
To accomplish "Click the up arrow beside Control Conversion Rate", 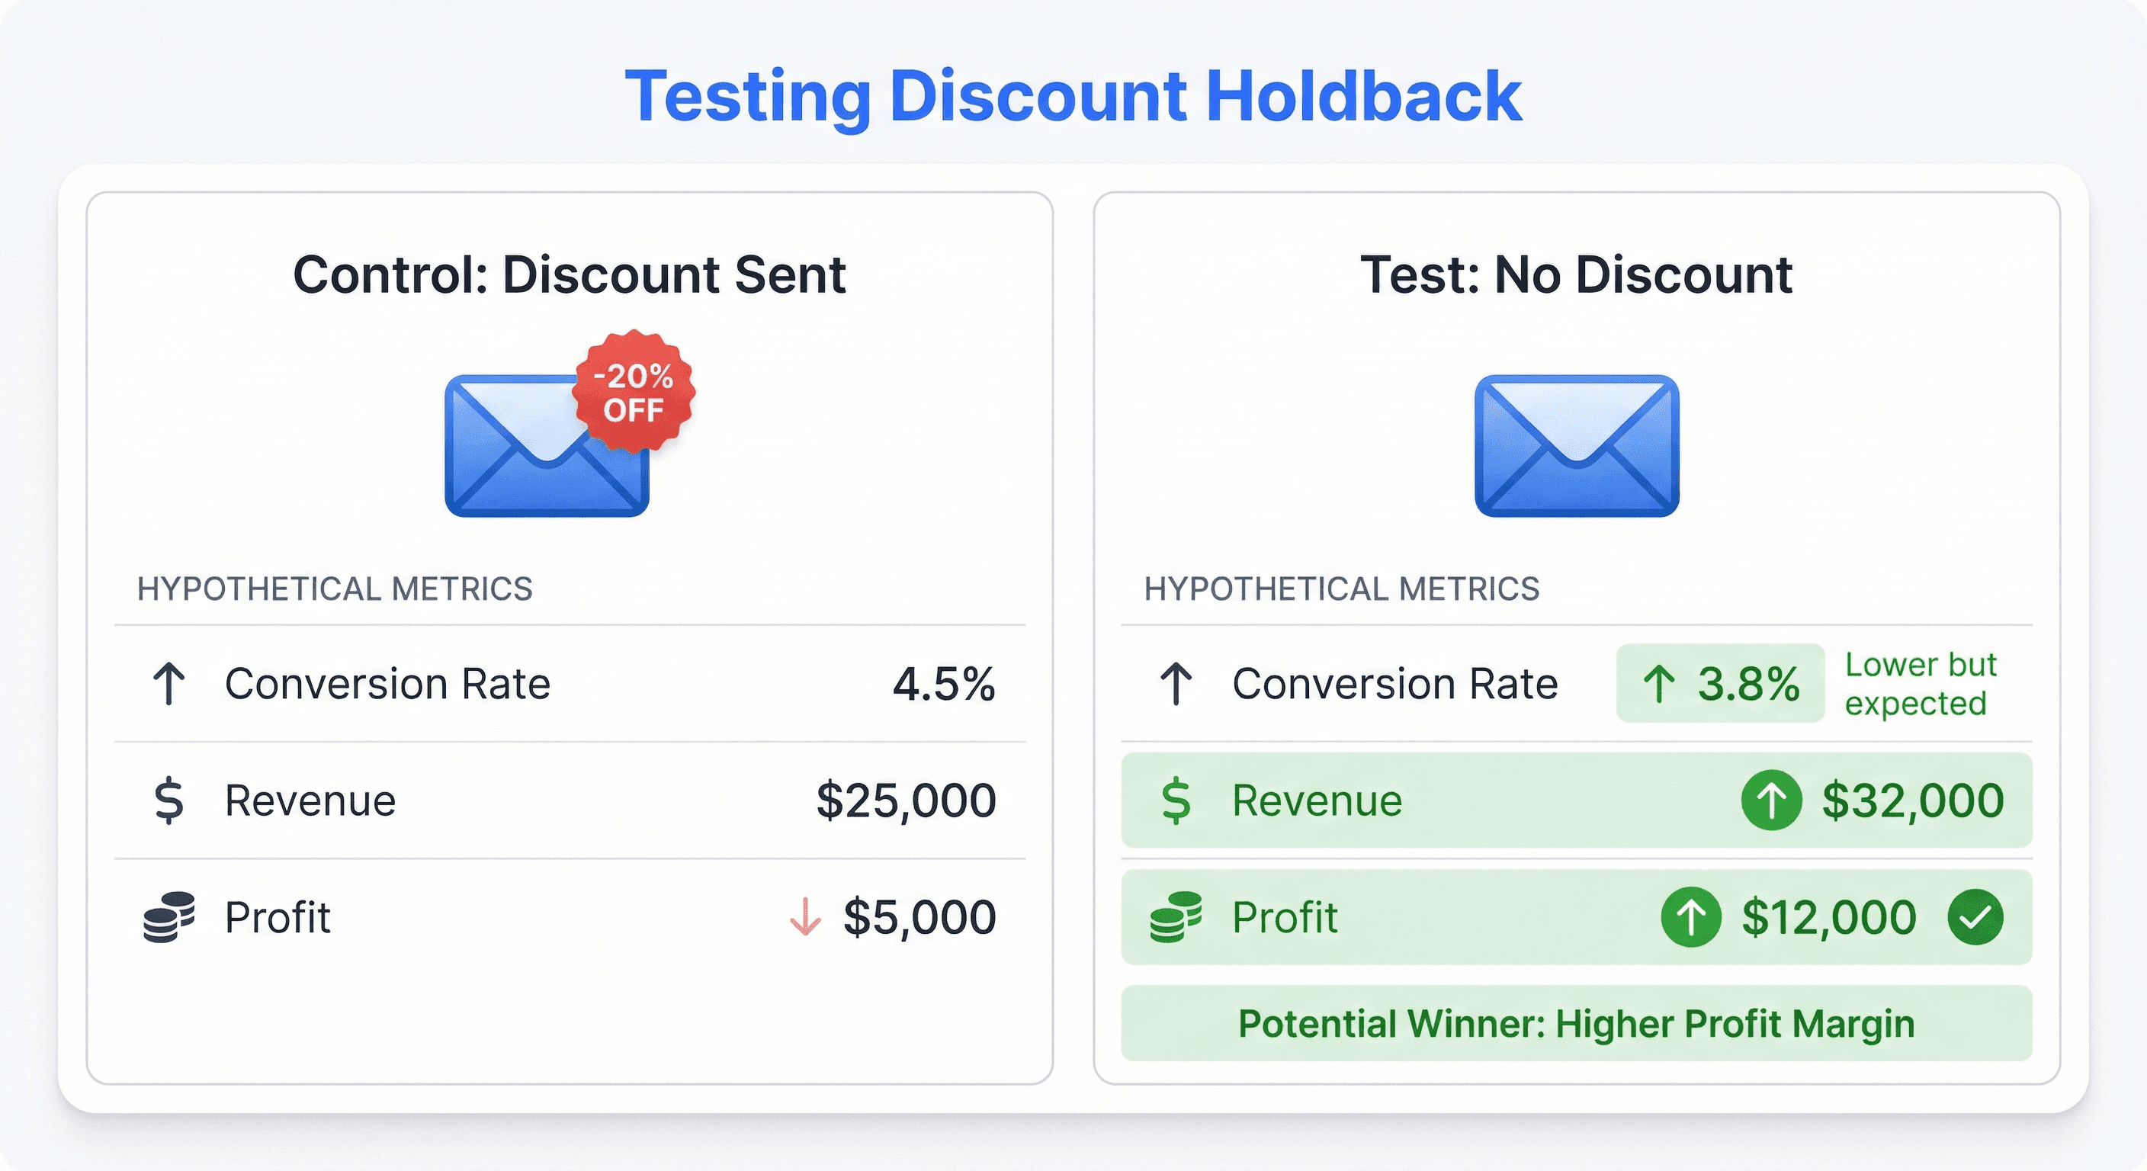I will tap(169, 683).
